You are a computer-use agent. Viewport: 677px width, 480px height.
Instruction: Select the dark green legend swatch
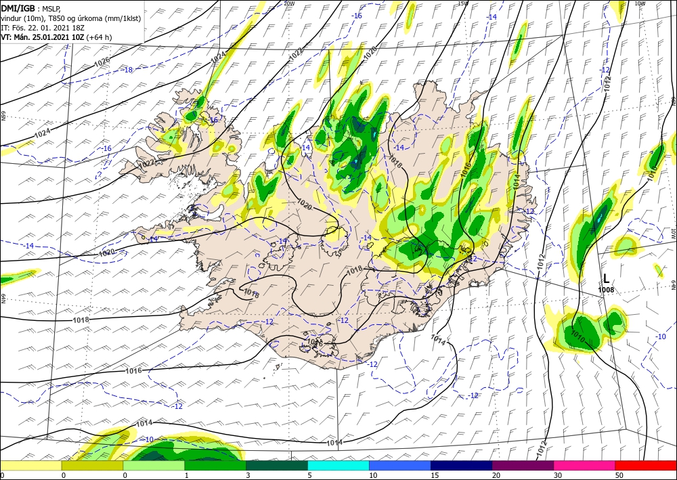point(277,465)
